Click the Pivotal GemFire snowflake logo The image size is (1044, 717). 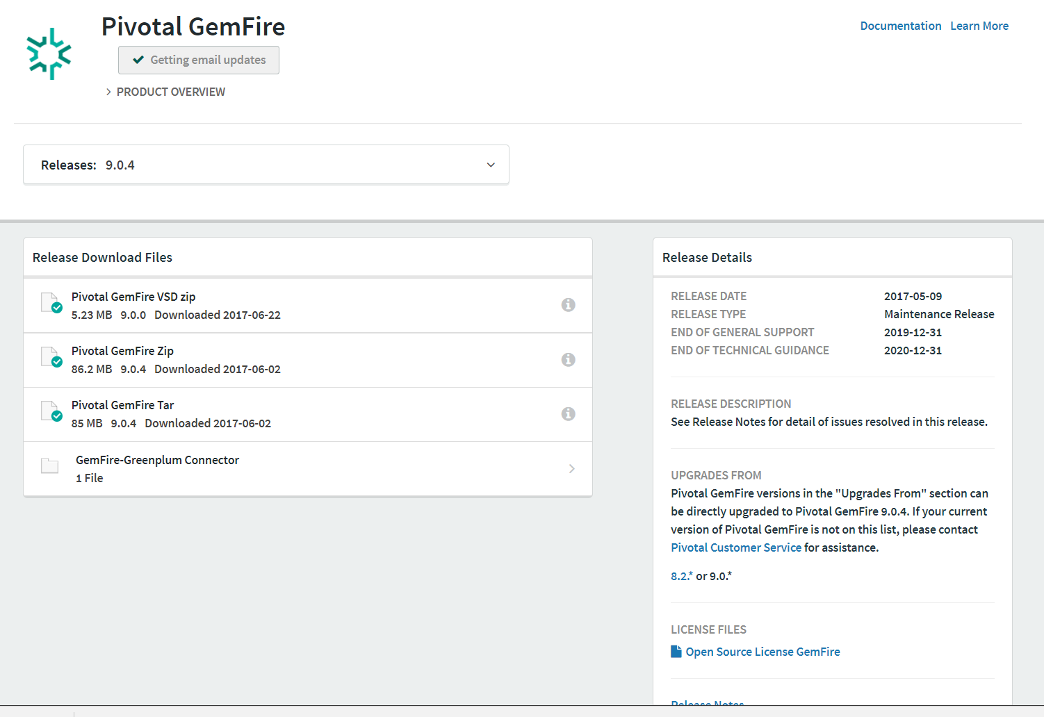[x=49, y=53]
